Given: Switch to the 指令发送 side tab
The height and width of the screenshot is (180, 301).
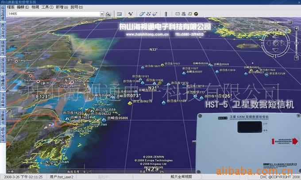Looking at the screenshot, I should 3,135.
